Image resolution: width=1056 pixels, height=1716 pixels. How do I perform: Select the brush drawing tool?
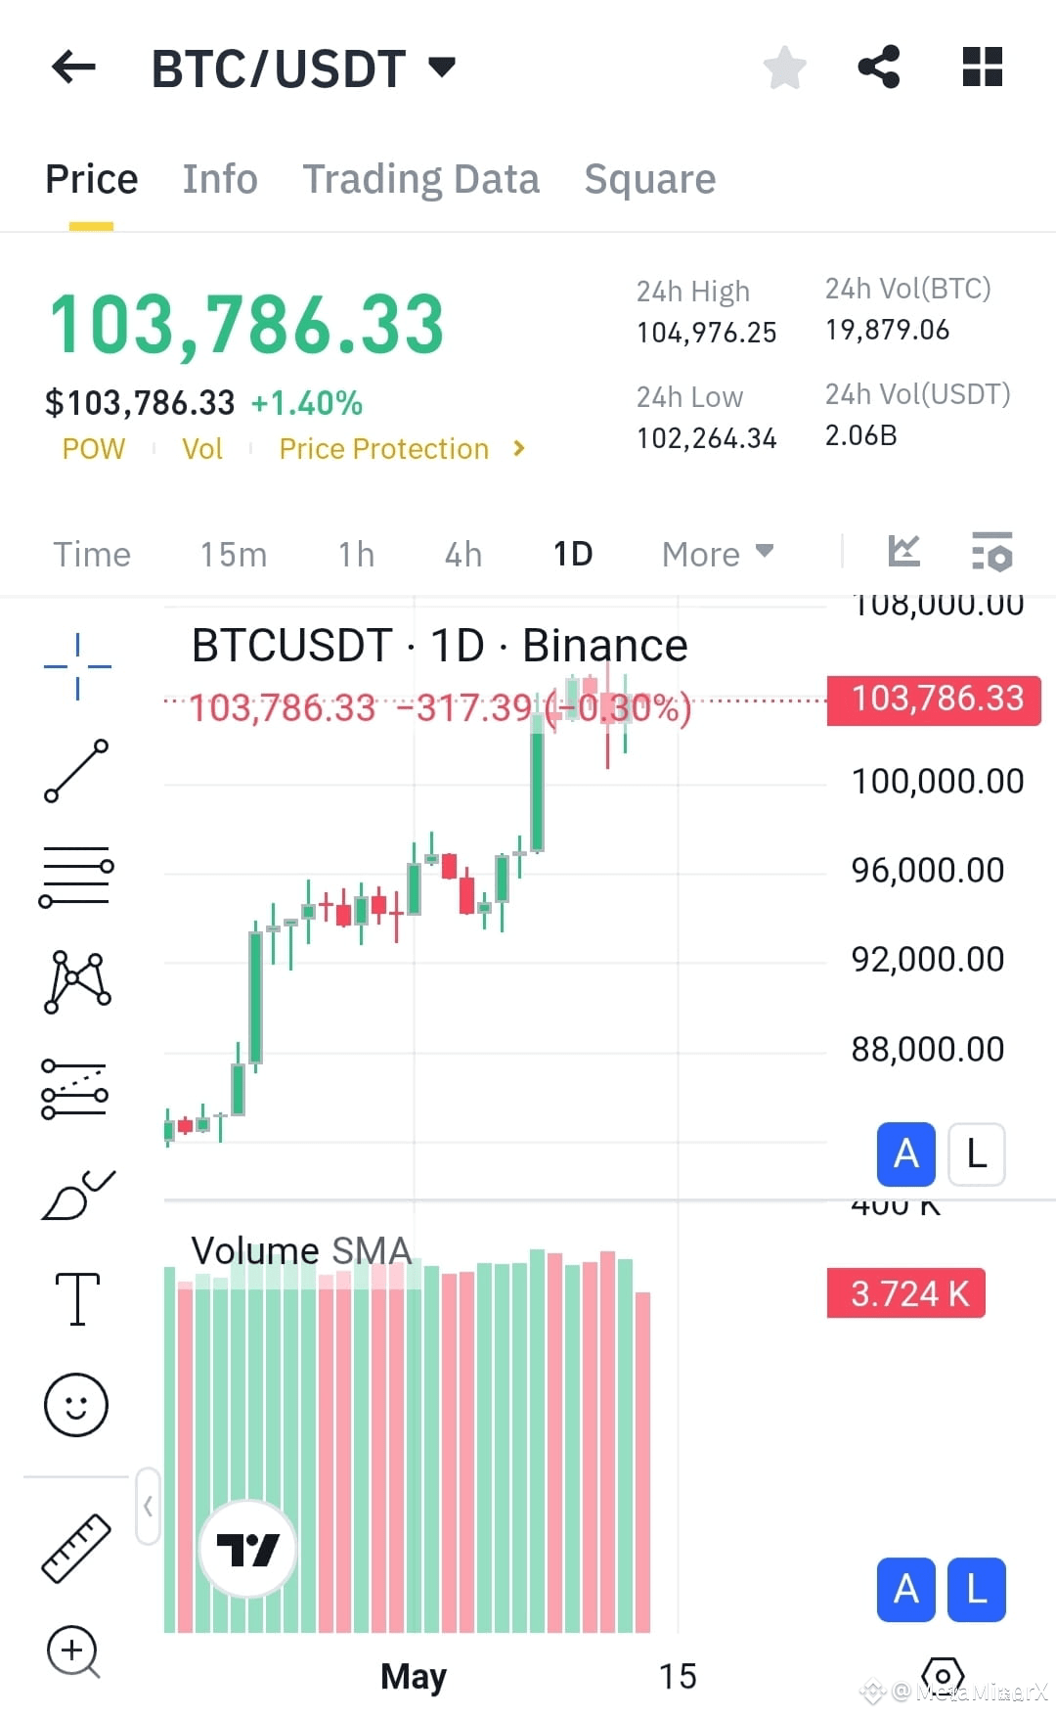78,1195
